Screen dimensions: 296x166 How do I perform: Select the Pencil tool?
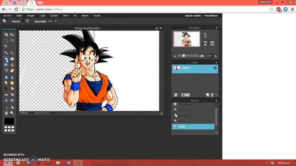[6, 53]
